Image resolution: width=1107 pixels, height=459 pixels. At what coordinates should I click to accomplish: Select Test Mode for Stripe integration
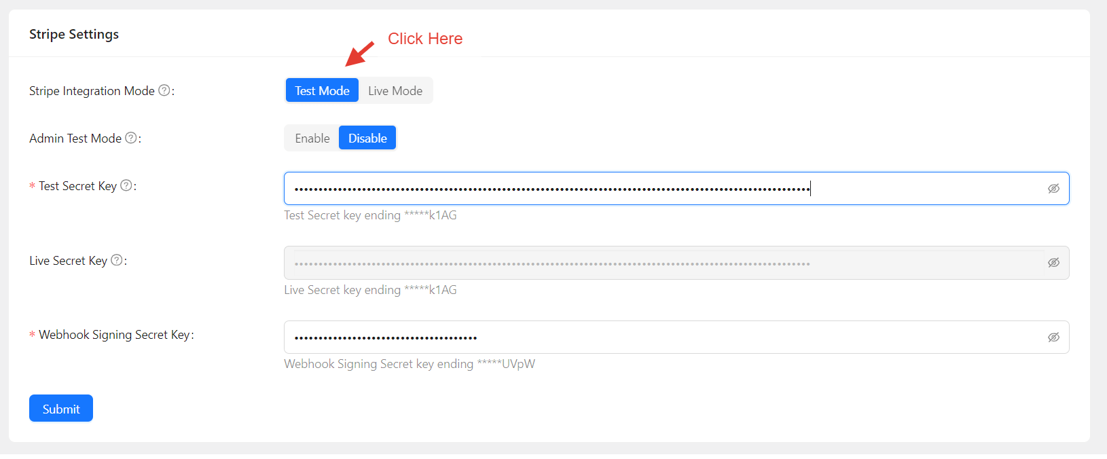(x=322, y=90)
